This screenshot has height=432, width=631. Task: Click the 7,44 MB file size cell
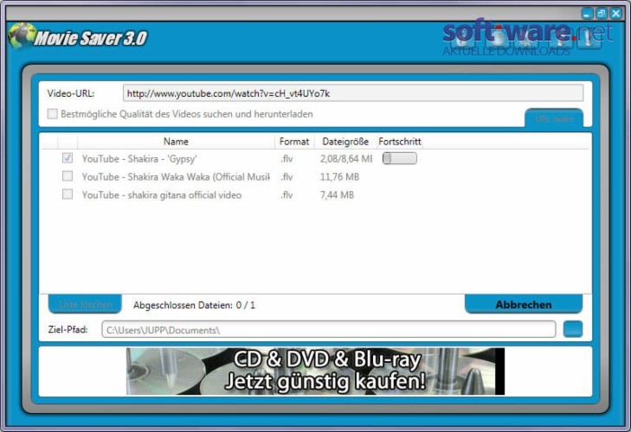[x=337, y=195]
